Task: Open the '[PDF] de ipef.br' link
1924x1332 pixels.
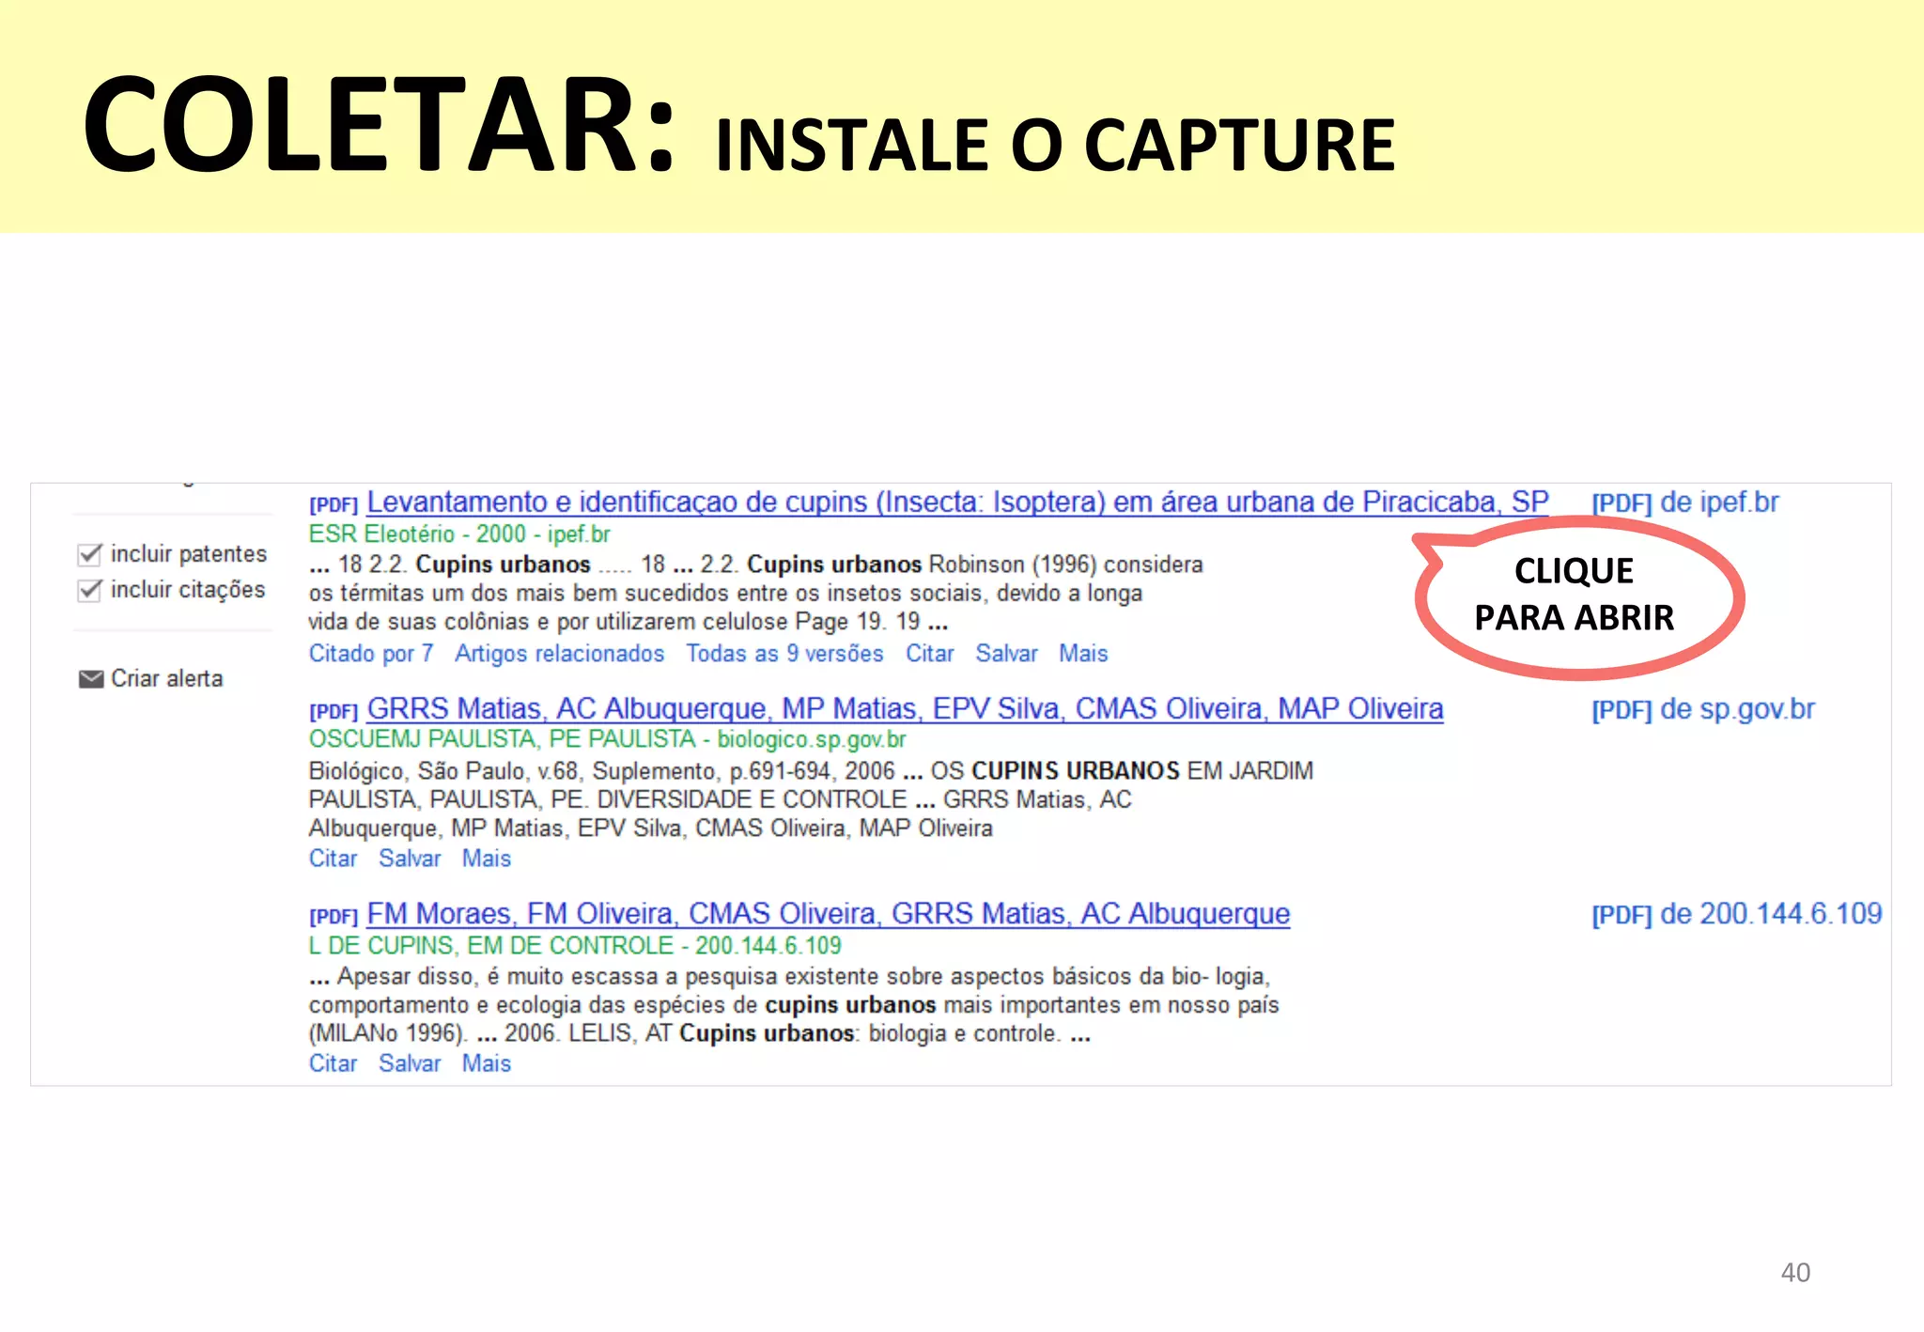Action: tap(1685, 503)
